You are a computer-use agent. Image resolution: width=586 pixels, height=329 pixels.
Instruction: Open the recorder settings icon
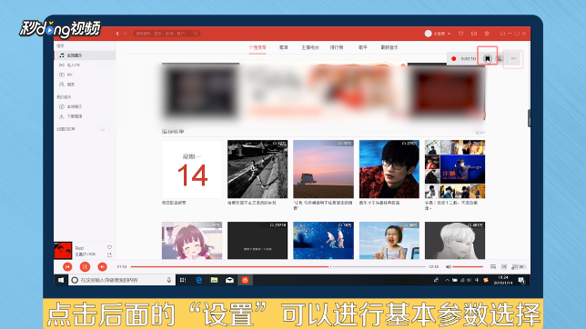click(500, 59)
